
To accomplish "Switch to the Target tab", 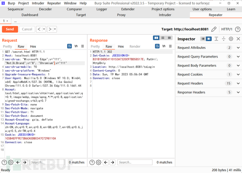I will point(81,15).
